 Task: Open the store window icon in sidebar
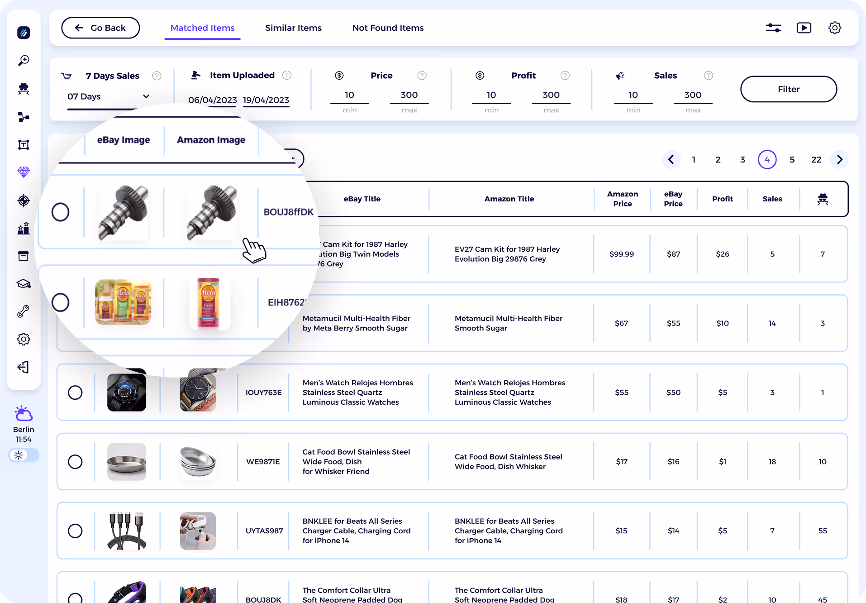coord(24,256)
